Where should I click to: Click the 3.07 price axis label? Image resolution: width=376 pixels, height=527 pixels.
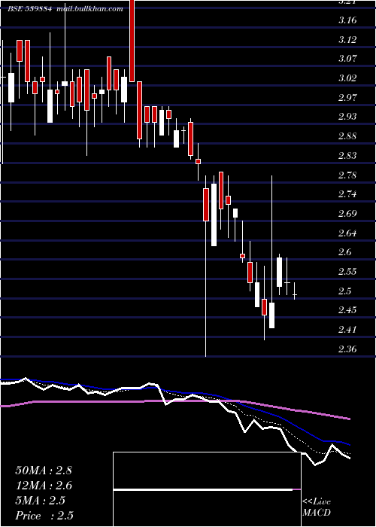pyautogui.click(x=347, y=59)
